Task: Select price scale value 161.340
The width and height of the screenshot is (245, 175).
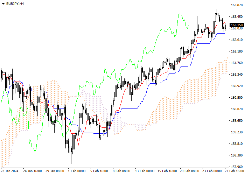Action: [x=237, y=74]
